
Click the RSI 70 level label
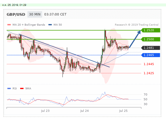coord(145,94)
